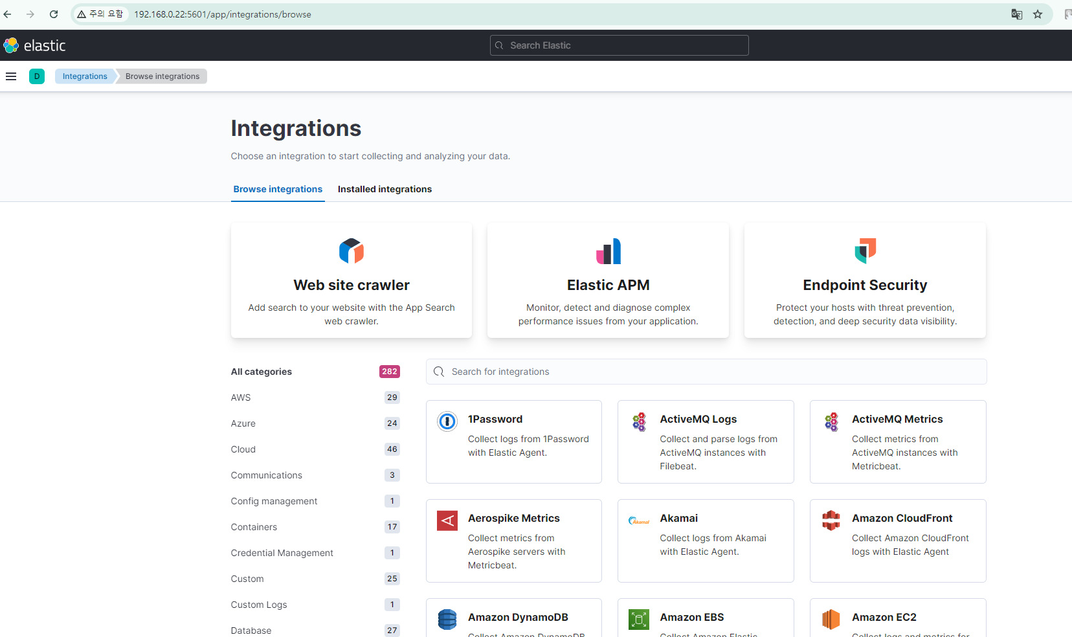
Task: Click the Web site crawler icon
Action: click(x=351, y=251)
